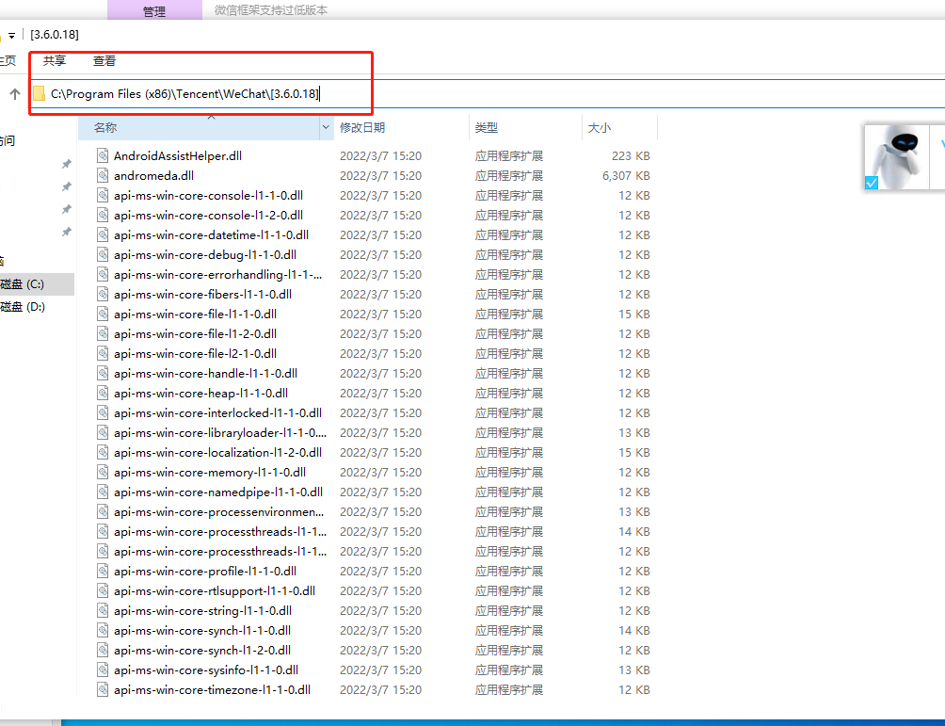The image size is (945, 726).
Task: Open the 共享 ribbon tab
Action: tap(55, 61)
